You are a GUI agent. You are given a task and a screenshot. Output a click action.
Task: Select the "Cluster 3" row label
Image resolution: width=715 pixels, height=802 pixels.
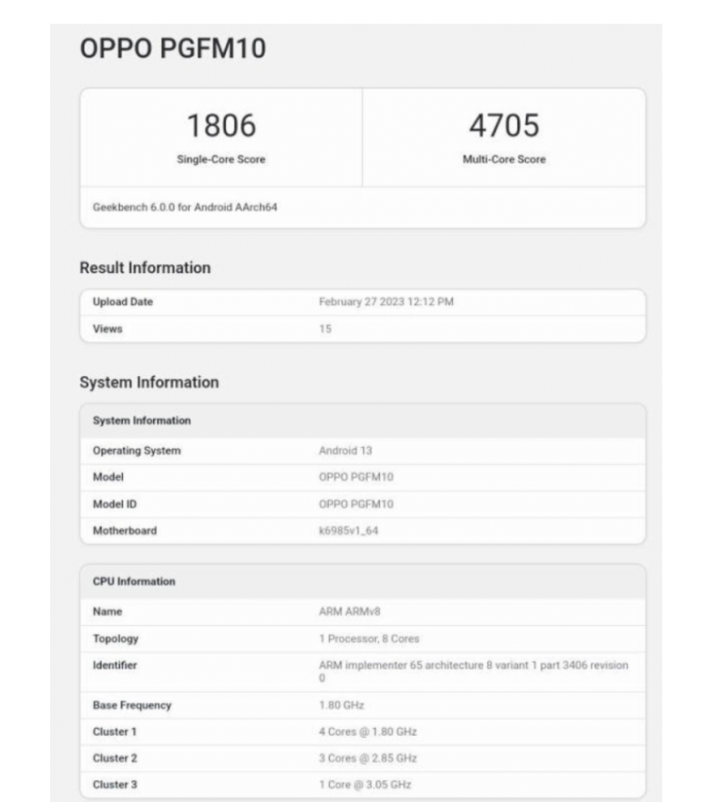pyautogui.click(x=115, y=785)
